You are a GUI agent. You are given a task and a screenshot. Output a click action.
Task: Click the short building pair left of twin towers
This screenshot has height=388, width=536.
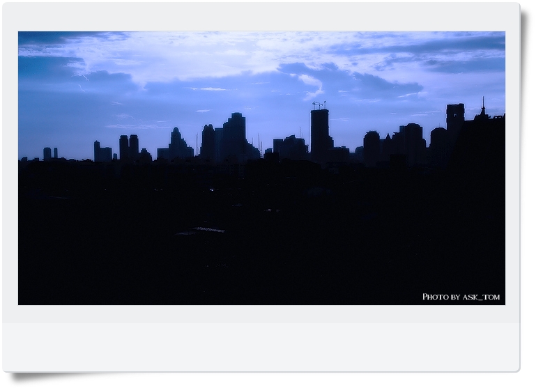click(102, 152)
